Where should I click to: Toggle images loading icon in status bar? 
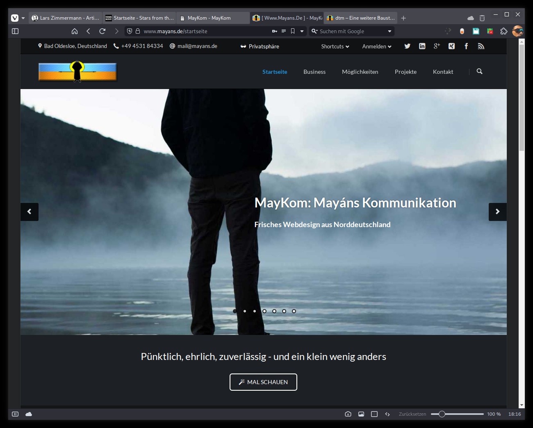click(361, 414)
